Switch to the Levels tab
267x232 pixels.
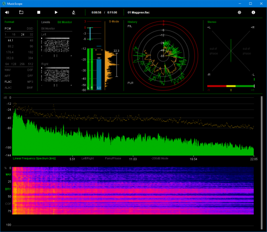click(46, 22)
